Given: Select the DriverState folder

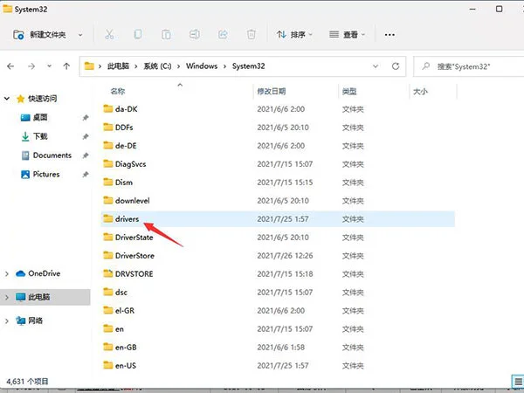Looking at the screenshot, I should [x=278, y=238].
